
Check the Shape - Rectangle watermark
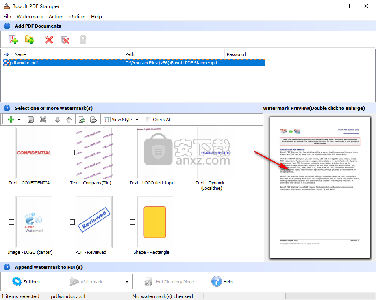tap(133, 222)
